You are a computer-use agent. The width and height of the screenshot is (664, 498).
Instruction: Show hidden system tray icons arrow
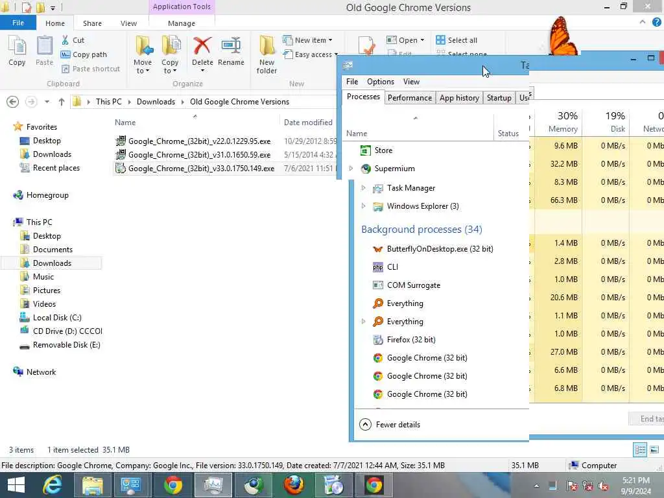coord(536,486)
